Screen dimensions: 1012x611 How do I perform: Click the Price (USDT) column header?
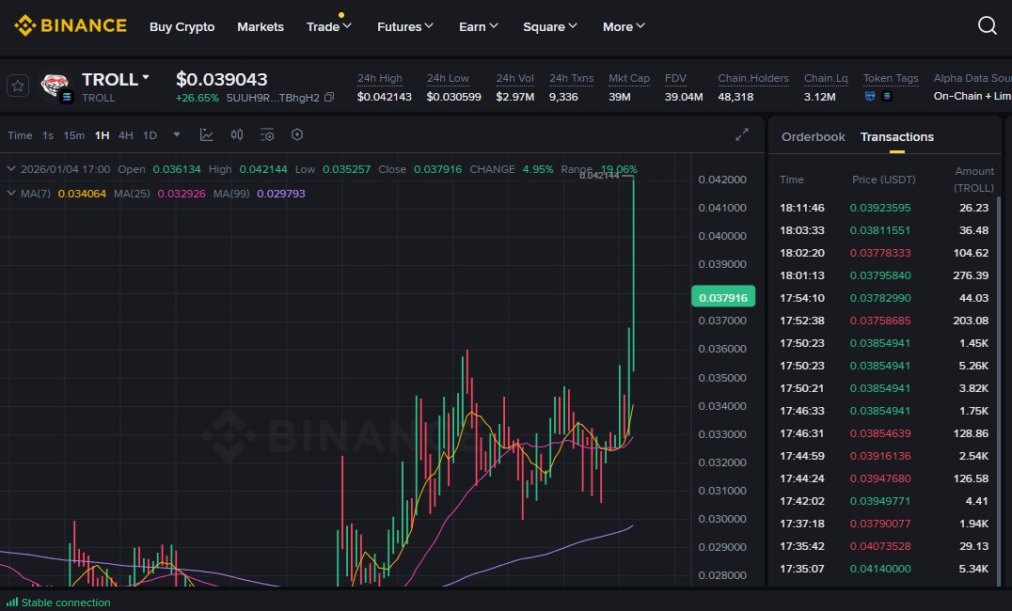(x=883, y=180)
